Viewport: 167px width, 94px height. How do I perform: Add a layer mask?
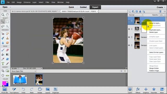click(x=137, y=11)
